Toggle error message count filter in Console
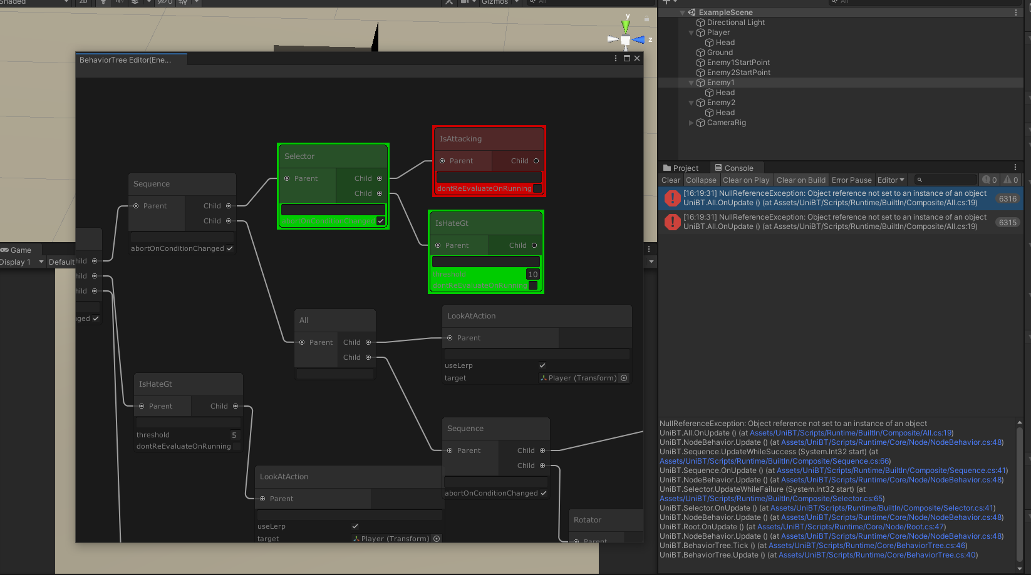 pos(990,180)
